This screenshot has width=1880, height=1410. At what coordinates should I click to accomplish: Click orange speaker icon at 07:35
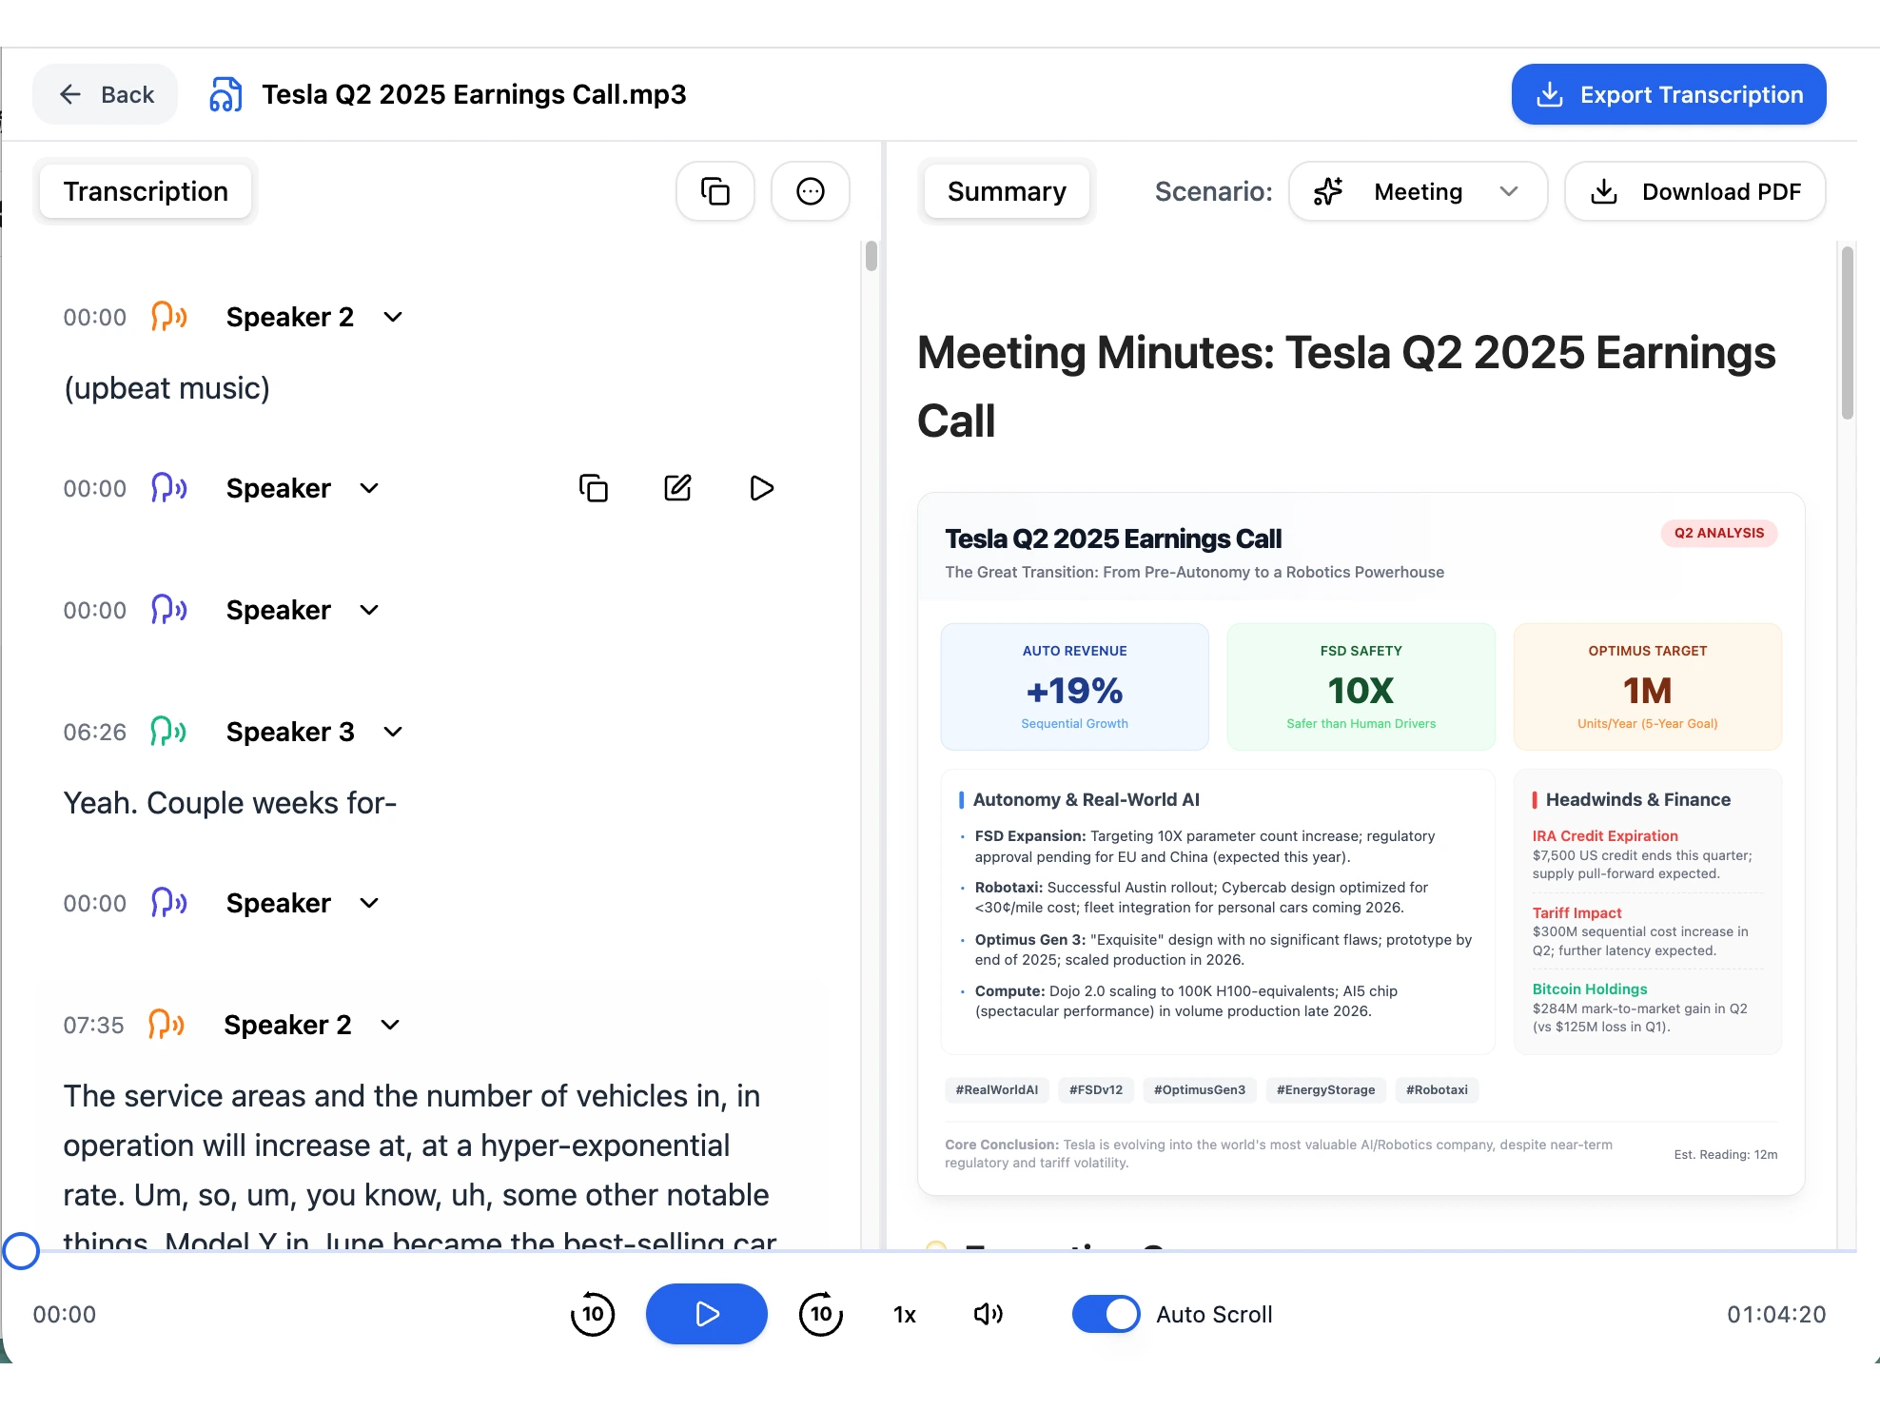coord(167,1025)
